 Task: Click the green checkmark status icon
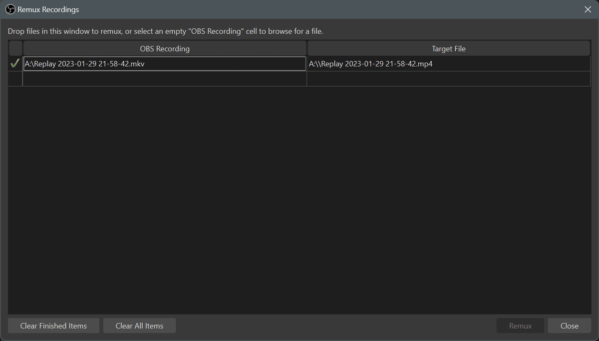15,64
